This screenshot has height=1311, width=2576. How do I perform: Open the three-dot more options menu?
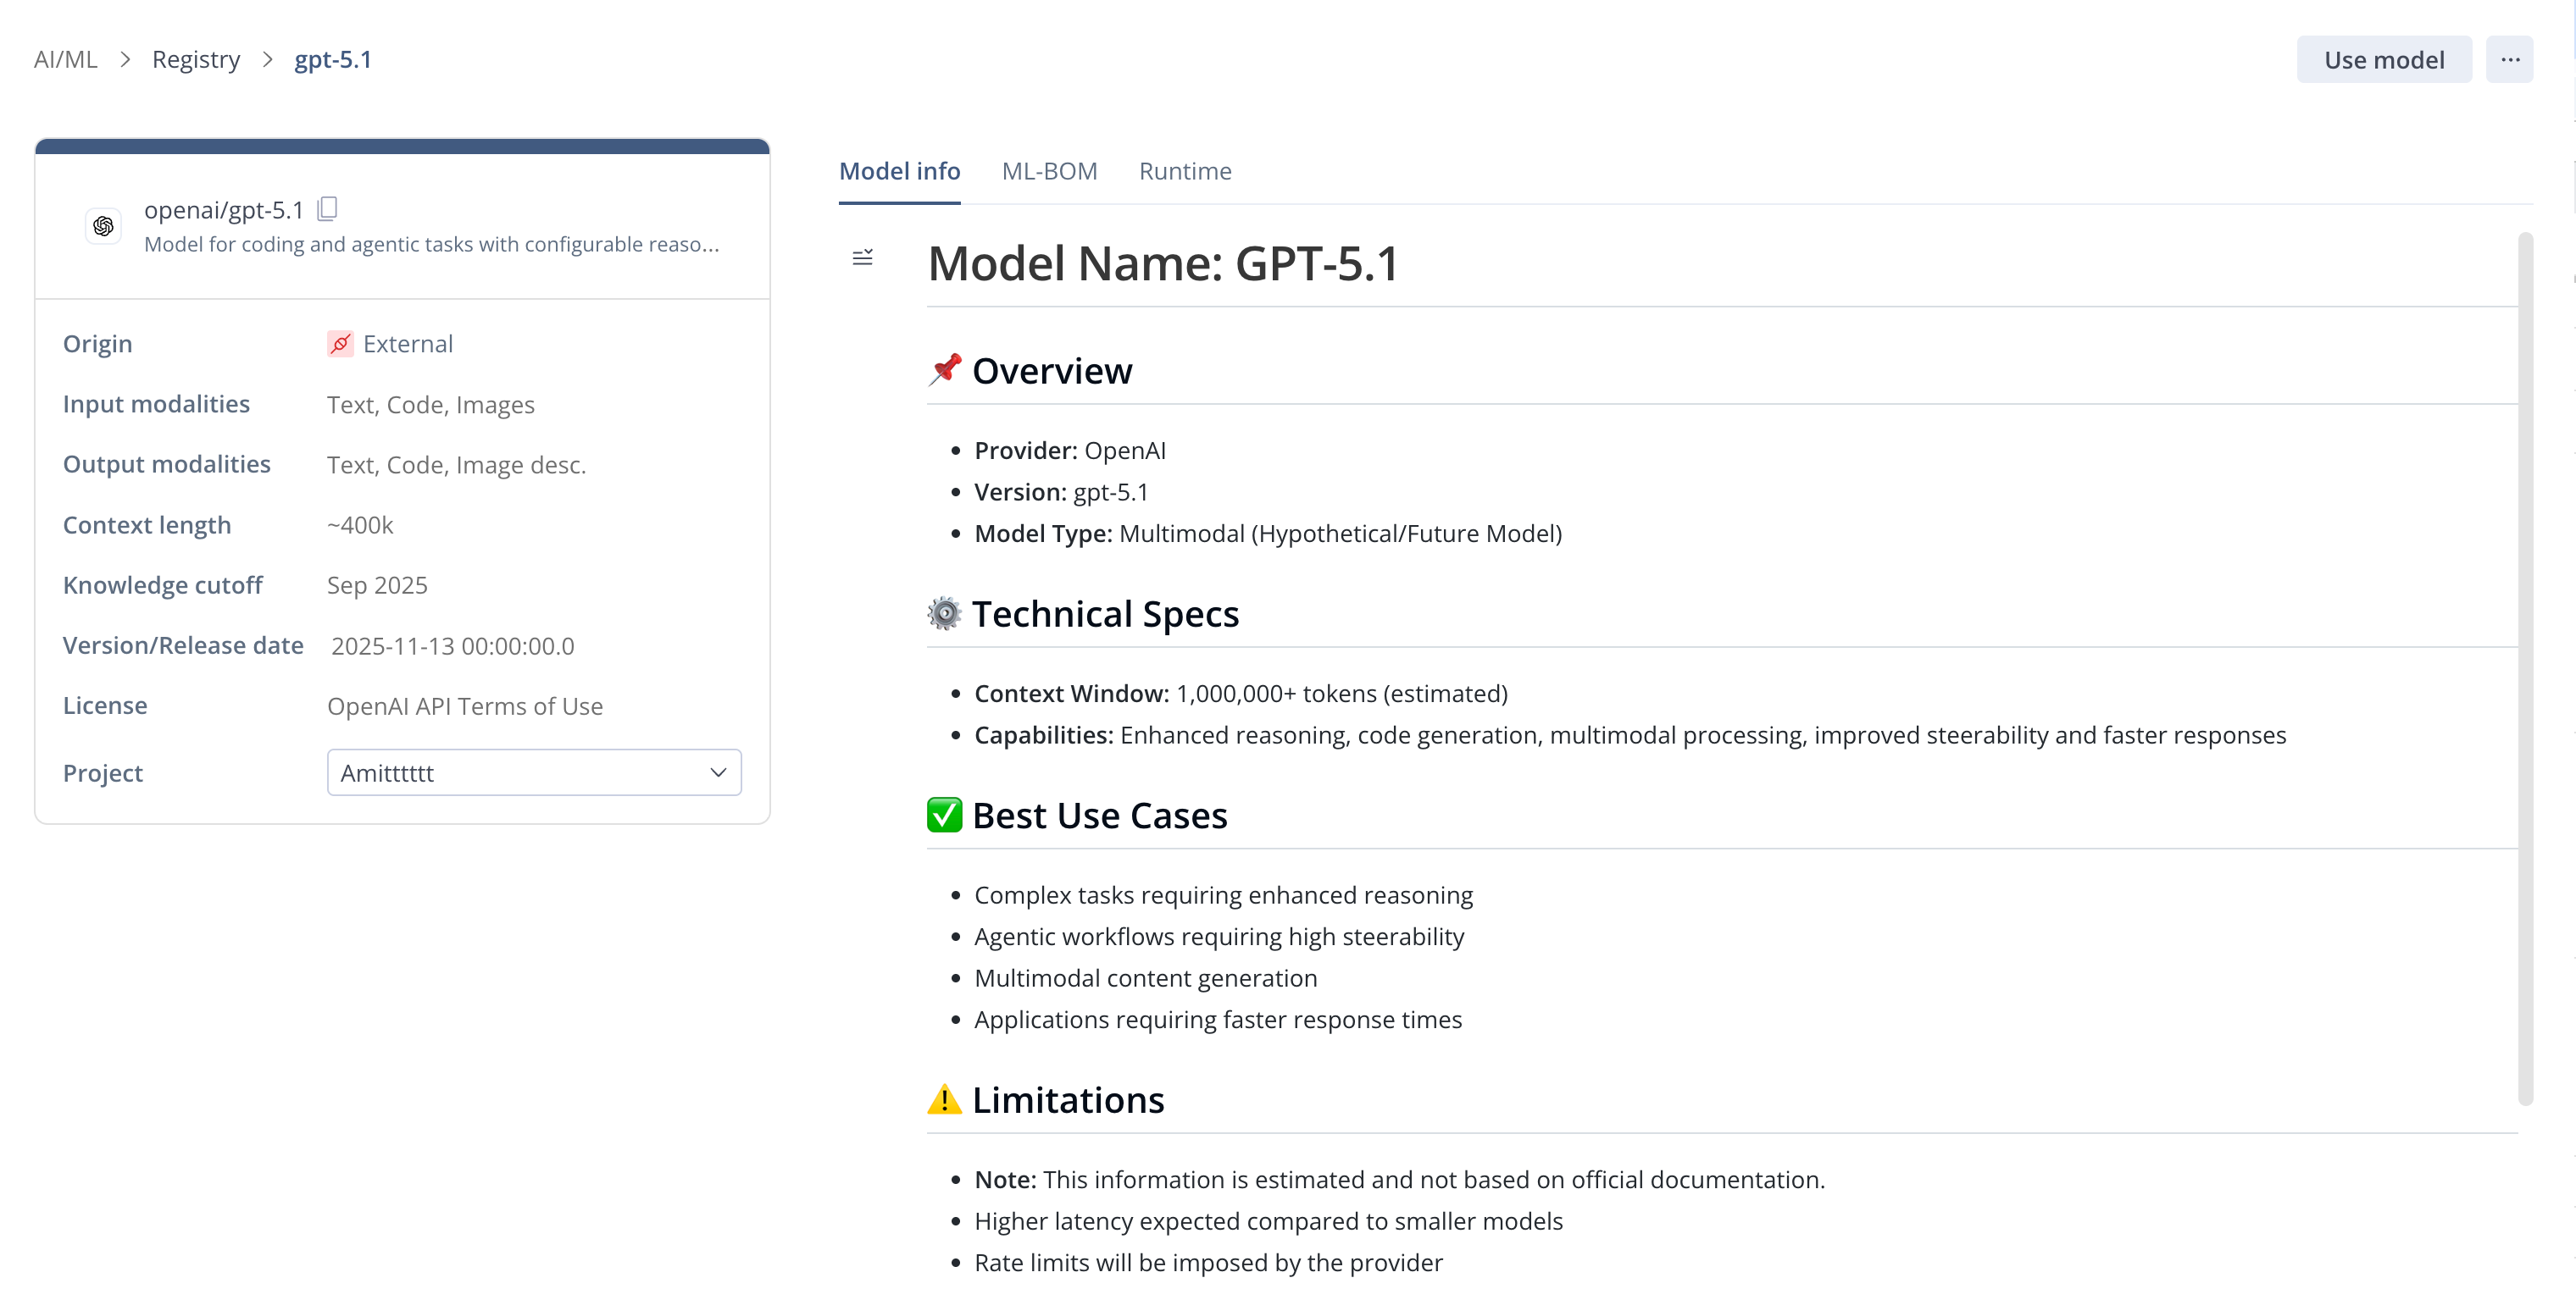click(x=2509, y=60)
